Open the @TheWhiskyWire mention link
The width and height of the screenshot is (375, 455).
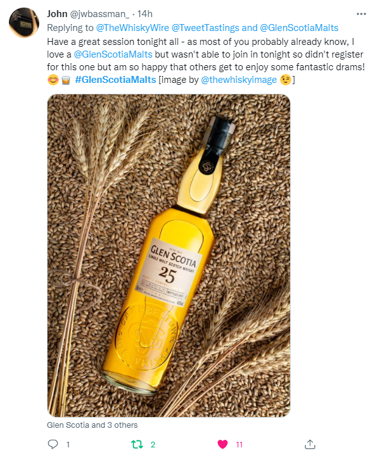(132, 28)
